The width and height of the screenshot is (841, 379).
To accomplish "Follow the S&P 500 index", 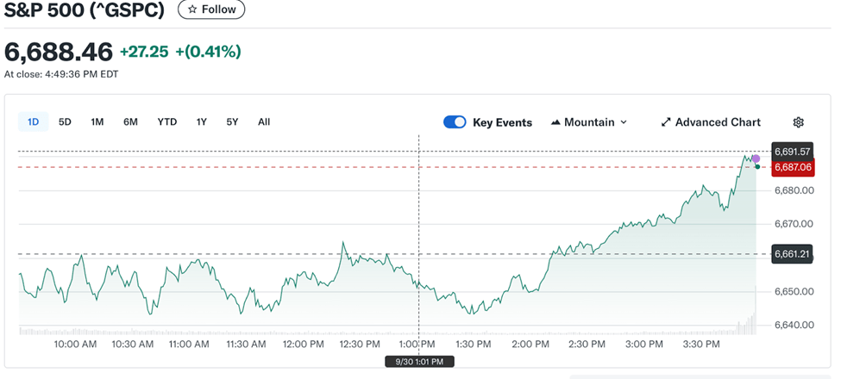I will click(211, 9).
